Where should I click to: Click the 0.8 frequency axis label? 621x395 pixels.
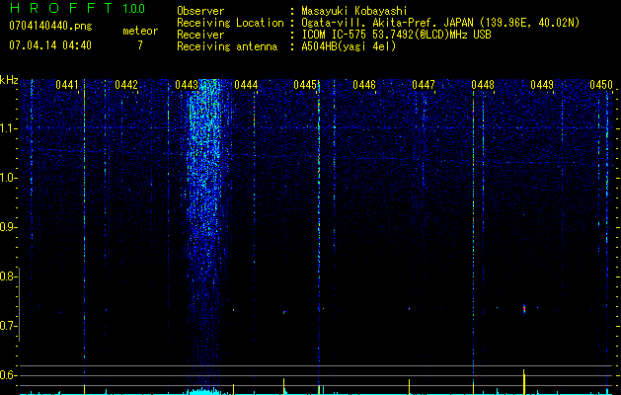tap(7, 276)
